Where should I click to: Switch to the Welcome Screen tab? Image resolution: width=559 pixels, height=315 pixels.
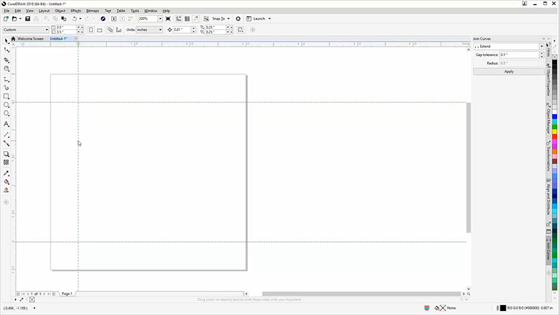tap(30, 39)
